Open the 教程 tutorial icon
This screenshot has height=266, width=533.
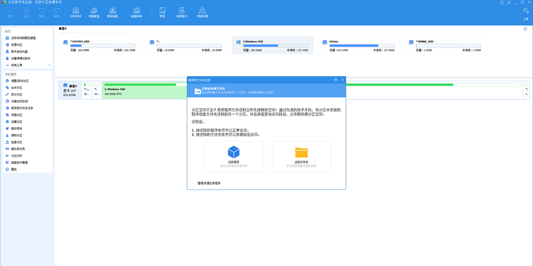click(162, 12)
